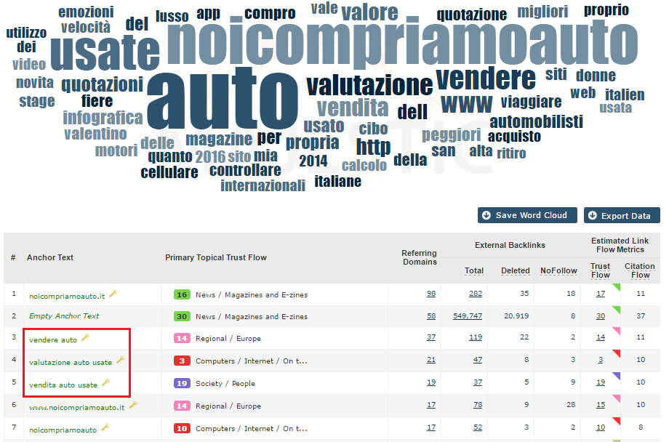Open the 78 total backlinks for www.noicompriamoauto.it
This screenshot has width=669, height=442.
point(478,404)
